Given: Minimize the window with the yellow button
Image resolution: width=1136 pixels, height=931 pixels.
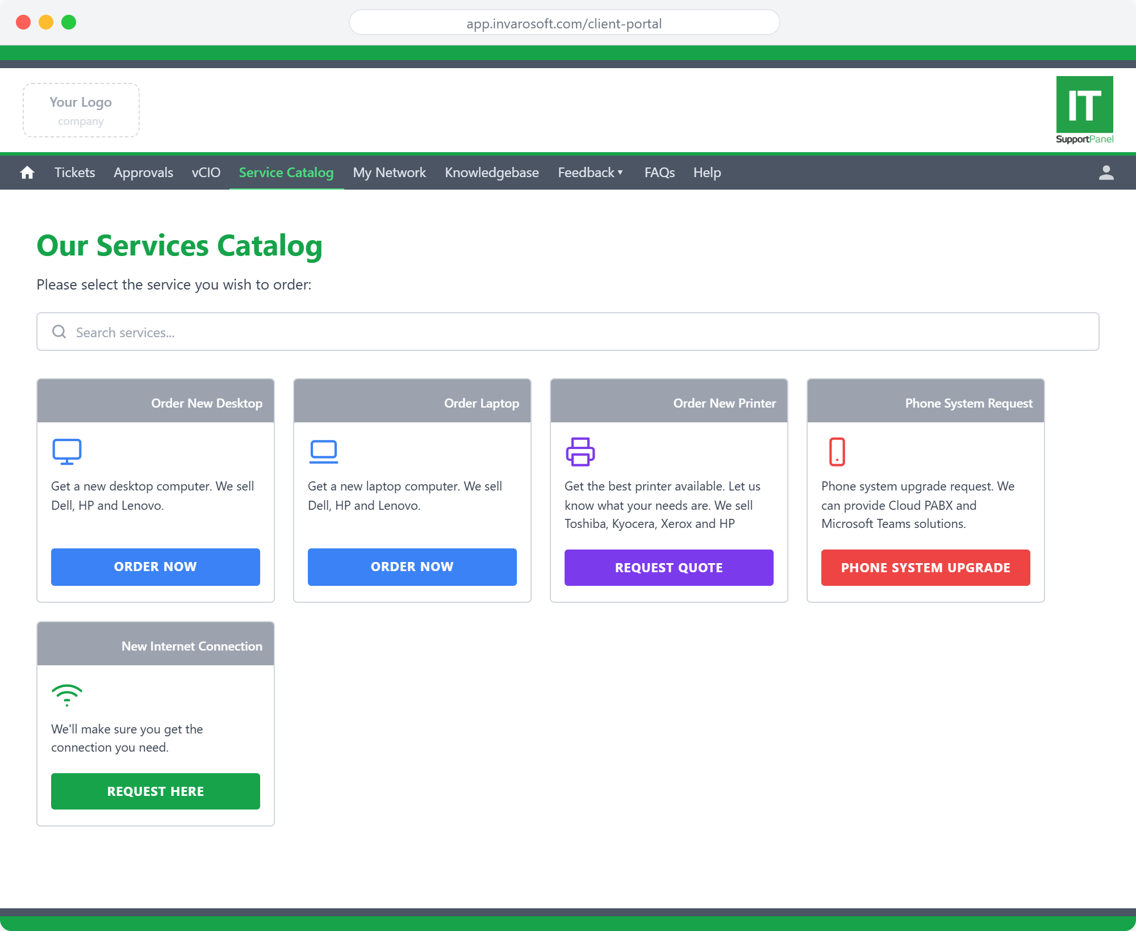Looking at the screenshot, I should 46,22.
